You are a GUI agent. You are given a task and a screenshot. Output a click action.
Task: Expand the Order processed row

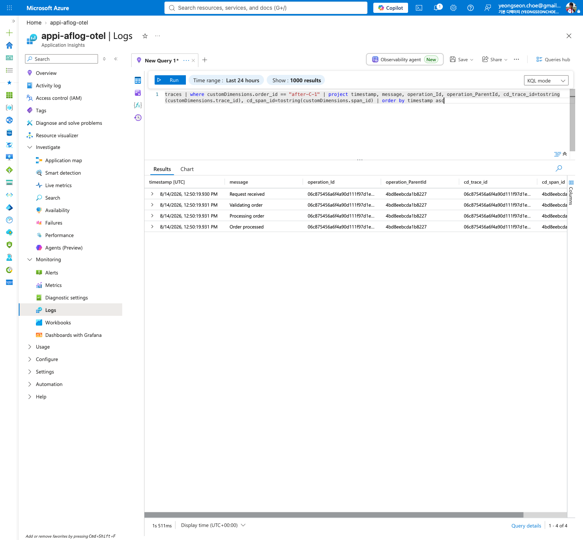(x=152, y=227)
